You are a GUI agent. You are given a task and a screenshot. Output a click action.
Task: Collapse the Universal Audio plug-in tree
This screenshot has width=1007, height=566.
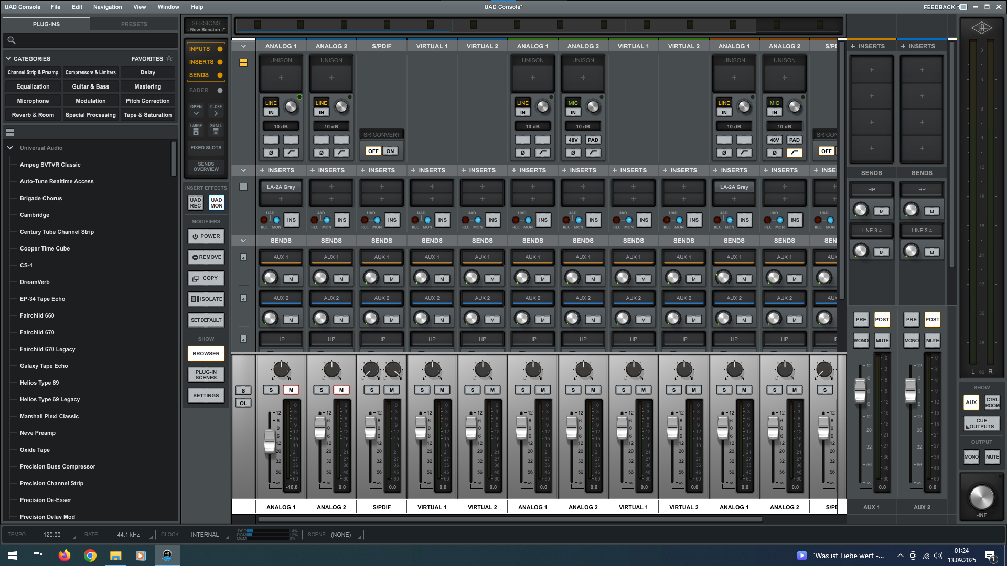tap(10, 148)
